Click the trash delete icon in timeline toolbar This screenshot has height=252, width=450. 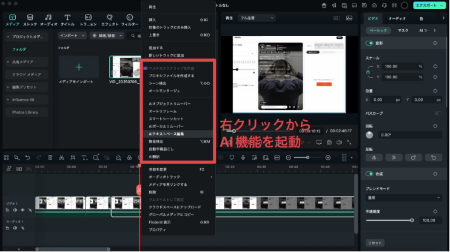[x=50, y=158]
